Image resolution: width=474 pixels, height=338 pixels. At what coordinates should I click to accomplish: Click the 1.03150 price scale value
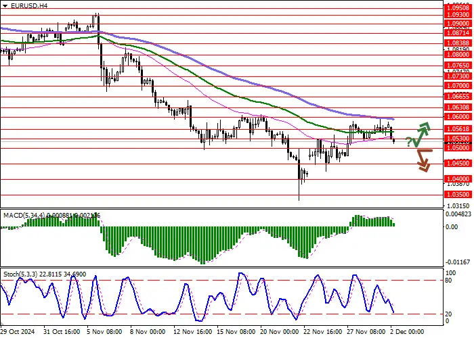pyautogui.click(x=458, y=206)
